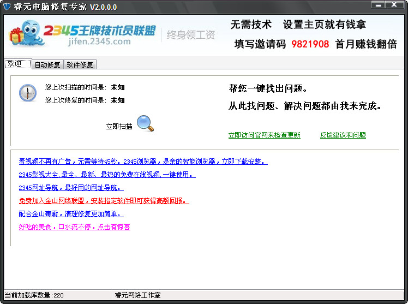Click the jifen.2345.com address in banner

pos(99,41)
